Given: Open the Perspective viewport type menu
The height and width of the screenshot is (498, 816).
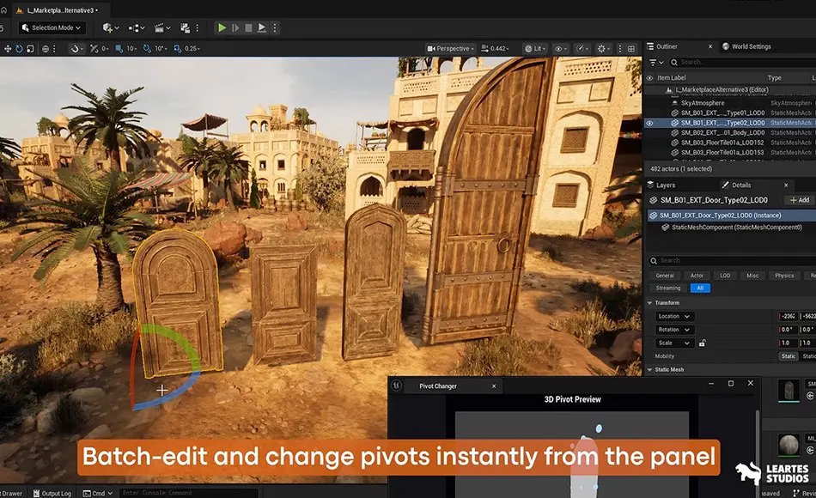Looking at the screenshot, I should 451,48.
